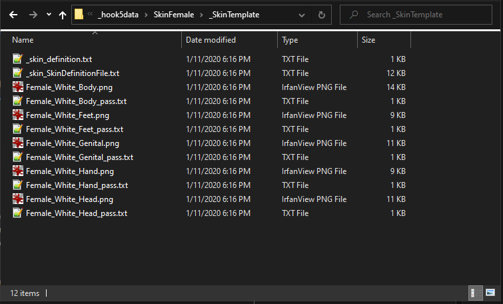Show hidden breadcrumb path with double chevron

pyautogui.click(x=90, y=13)
